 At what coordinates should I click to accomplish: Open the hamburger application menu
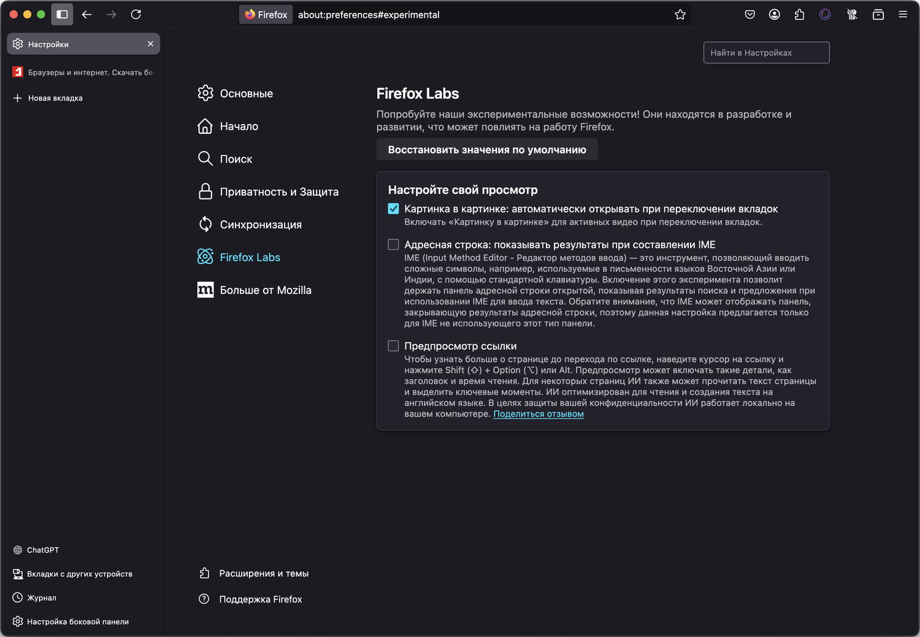(903, 15)
